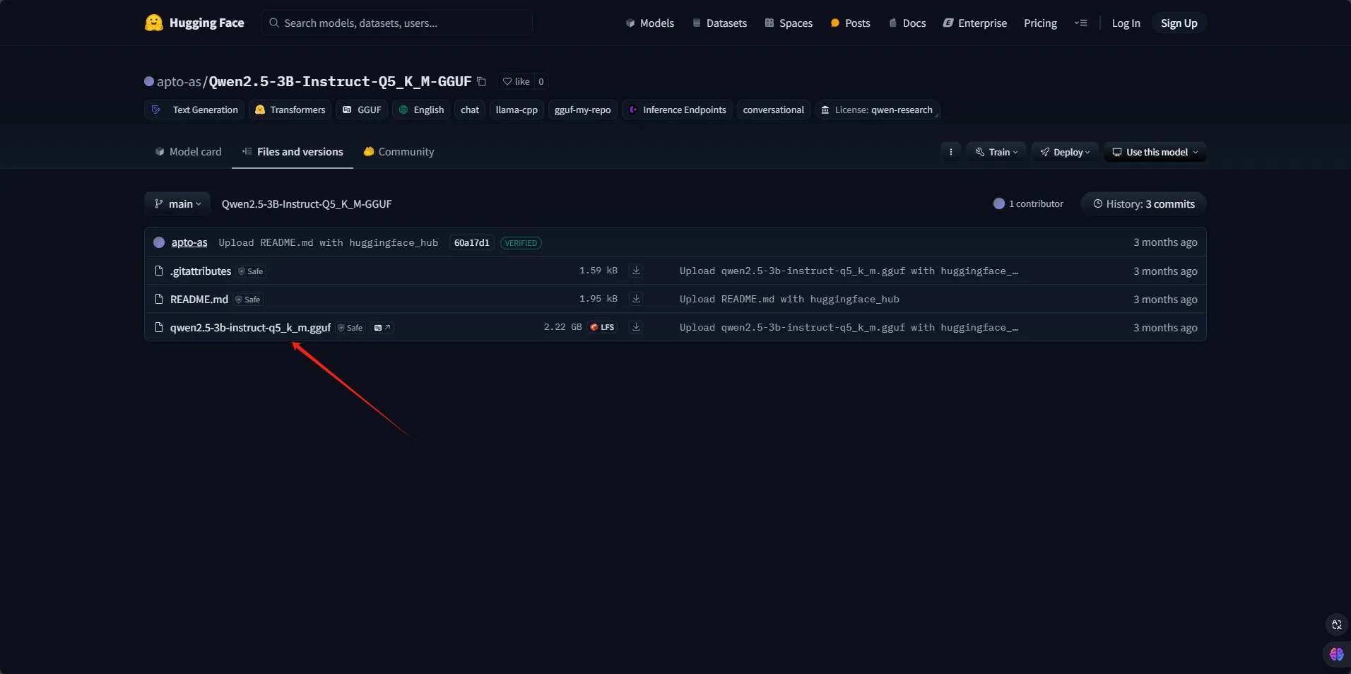Click the Safe badge next to .gitattributes
The width and height of the screenshot is (1351, 674).
tap(251, 271)
